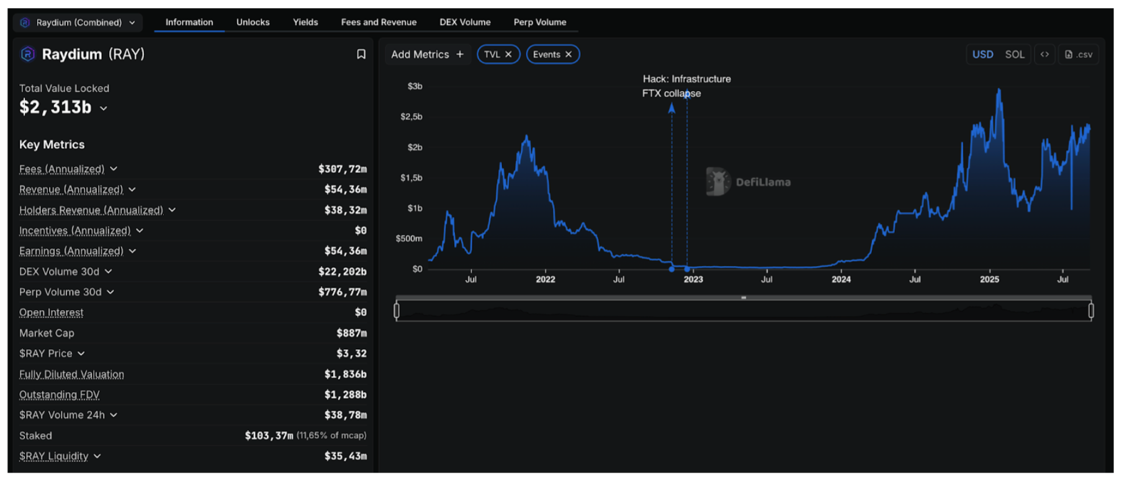Screen dimensions: 1127x479
Task: Click the Raydium logo beside the title
Action: point(28,55)
